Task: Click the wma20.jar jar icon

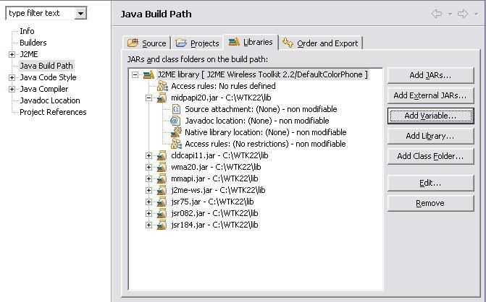Action: pyautogui.click(x=162, y=167)
